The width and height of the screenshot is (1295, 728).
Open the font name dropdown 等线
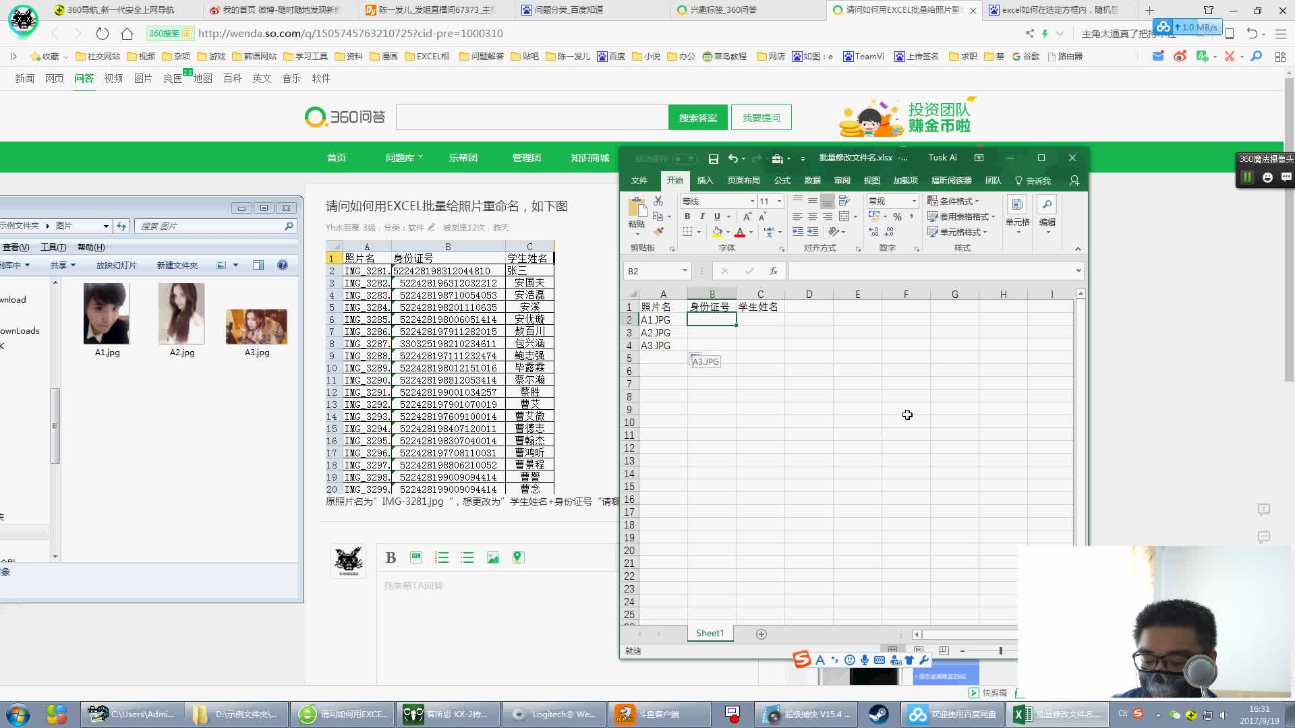[x=752, y=202]
